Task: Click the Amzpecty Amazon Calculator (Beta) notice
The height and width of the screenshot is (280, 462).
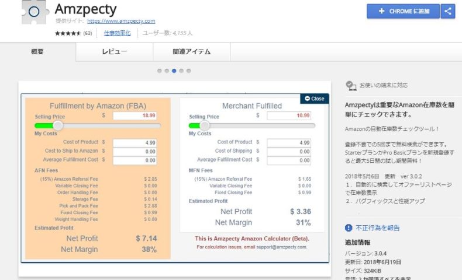Action: tap(252, 239)
